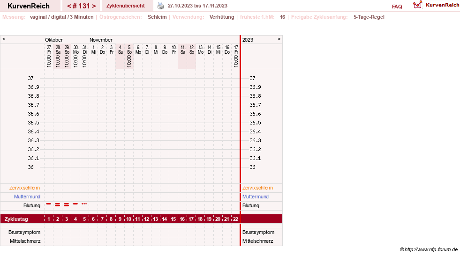460x255 pixels.
Task: Select date column 11. Sa
Action: coord(183,50)
